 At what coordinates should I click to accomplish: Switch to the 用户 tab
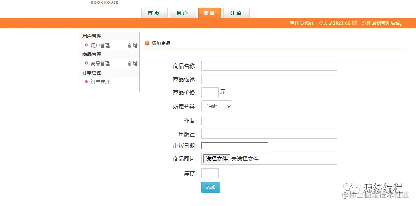[182, 13]
